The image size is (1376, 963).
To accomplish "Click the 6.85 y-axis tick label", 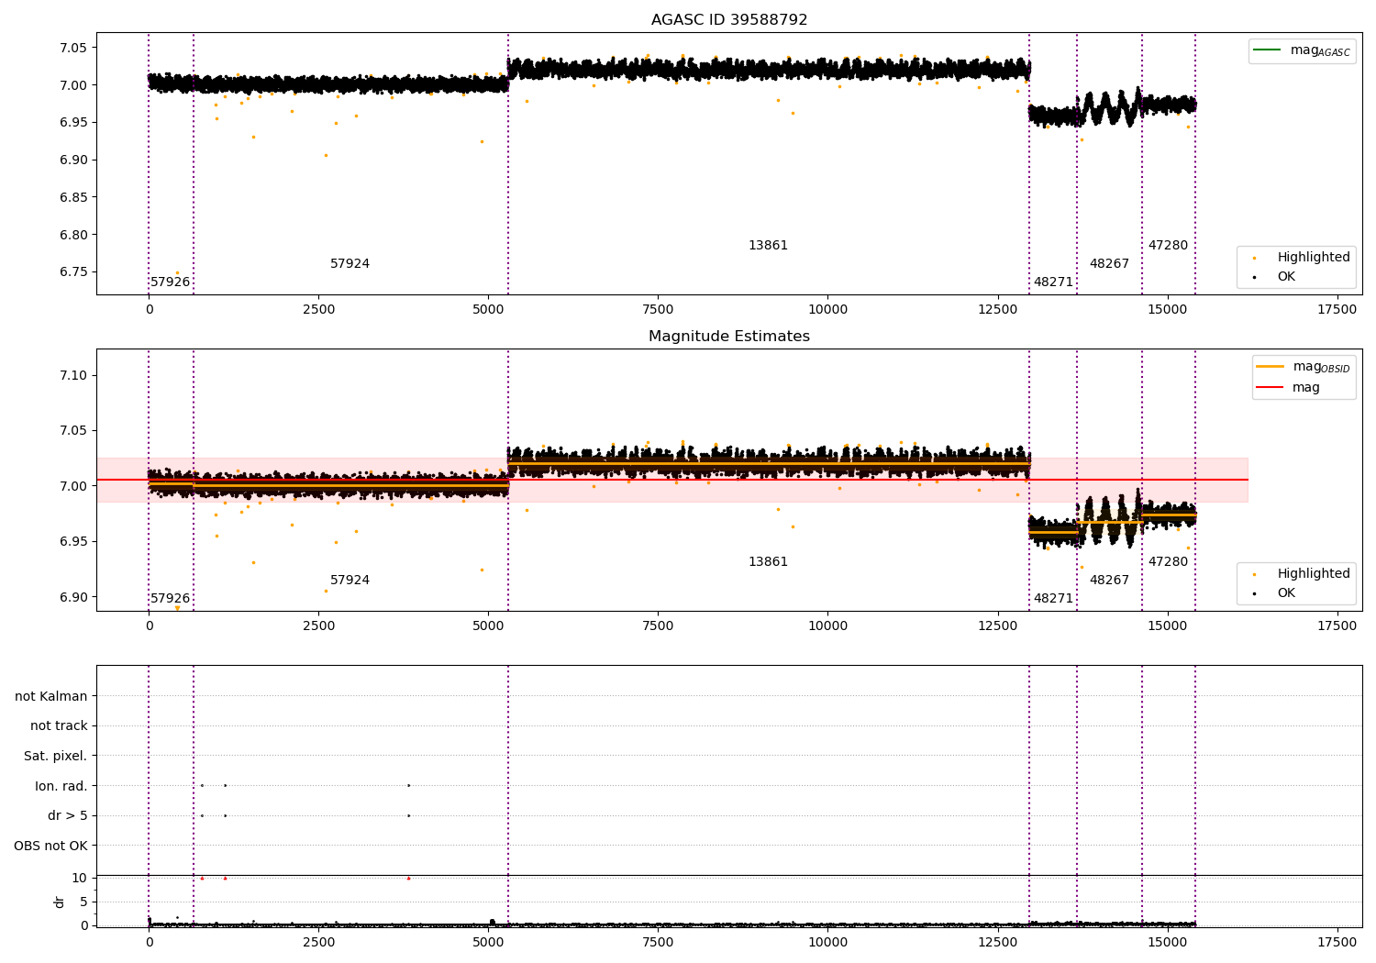I will coord(74,197).
